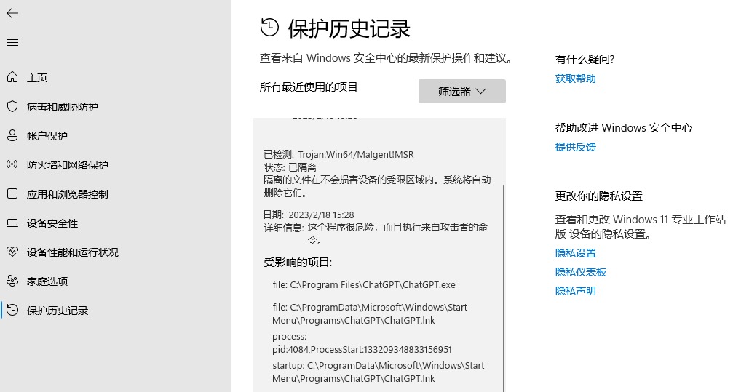Click the 所有最近使用的项目 label
Viewport: 733px width, 392px height.
click(x=309, y=87)
